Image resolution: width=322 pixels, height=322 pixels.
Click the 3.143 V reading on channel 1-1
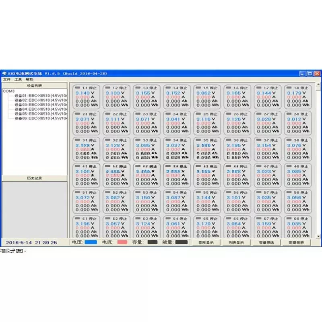85,93
